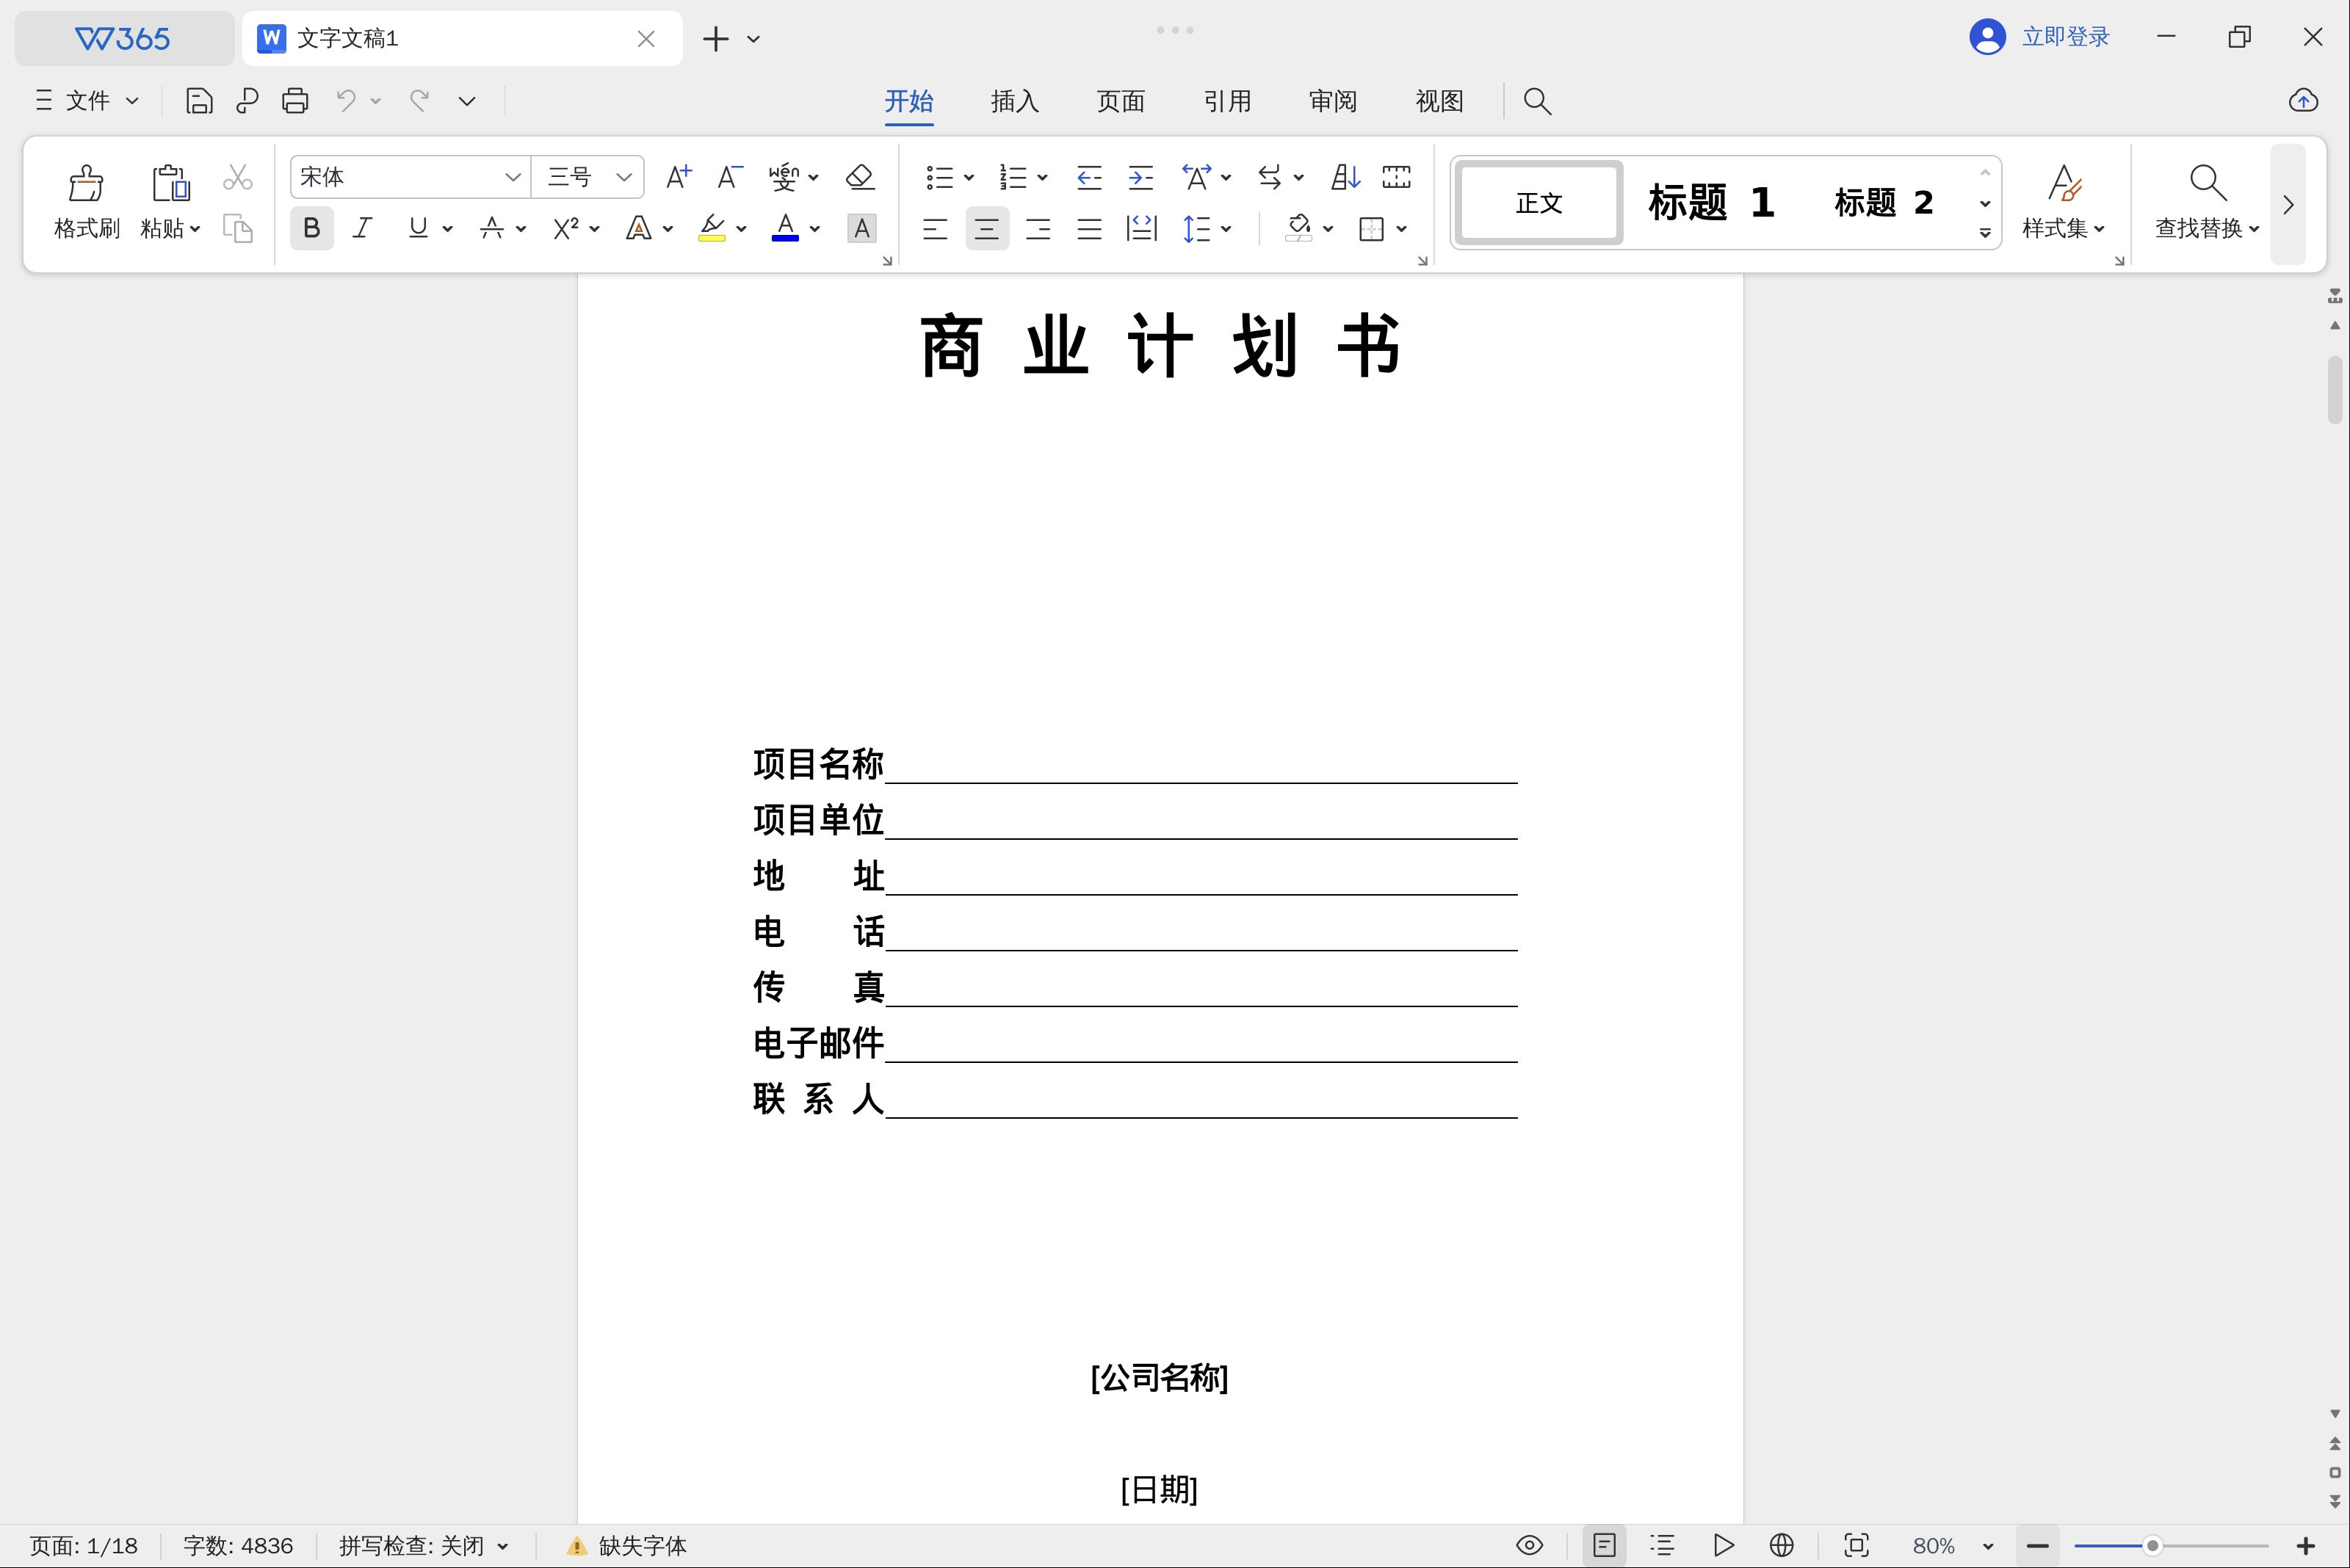The height and width of the screenshot is (1568, 2350).
Task: Click the Paste (粘贴) clipboard icon
Action: 170,183
